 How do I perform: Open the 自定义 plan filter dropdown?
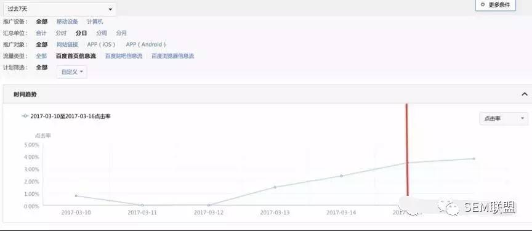[x=72, y=72]
